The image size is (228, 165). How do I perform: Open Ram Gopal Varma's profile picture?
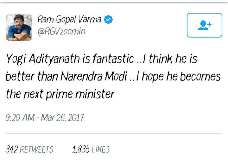19,27
